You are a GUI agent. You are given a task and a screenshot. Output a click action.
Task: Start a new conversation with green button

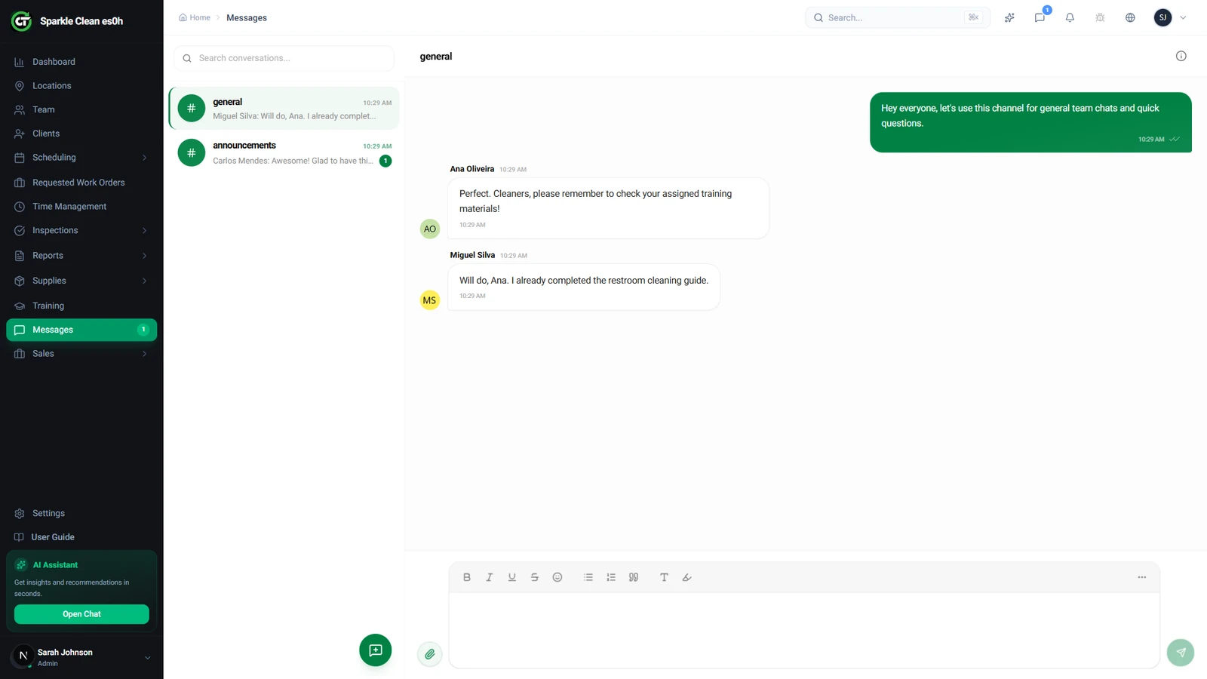[x=376, y=650]
